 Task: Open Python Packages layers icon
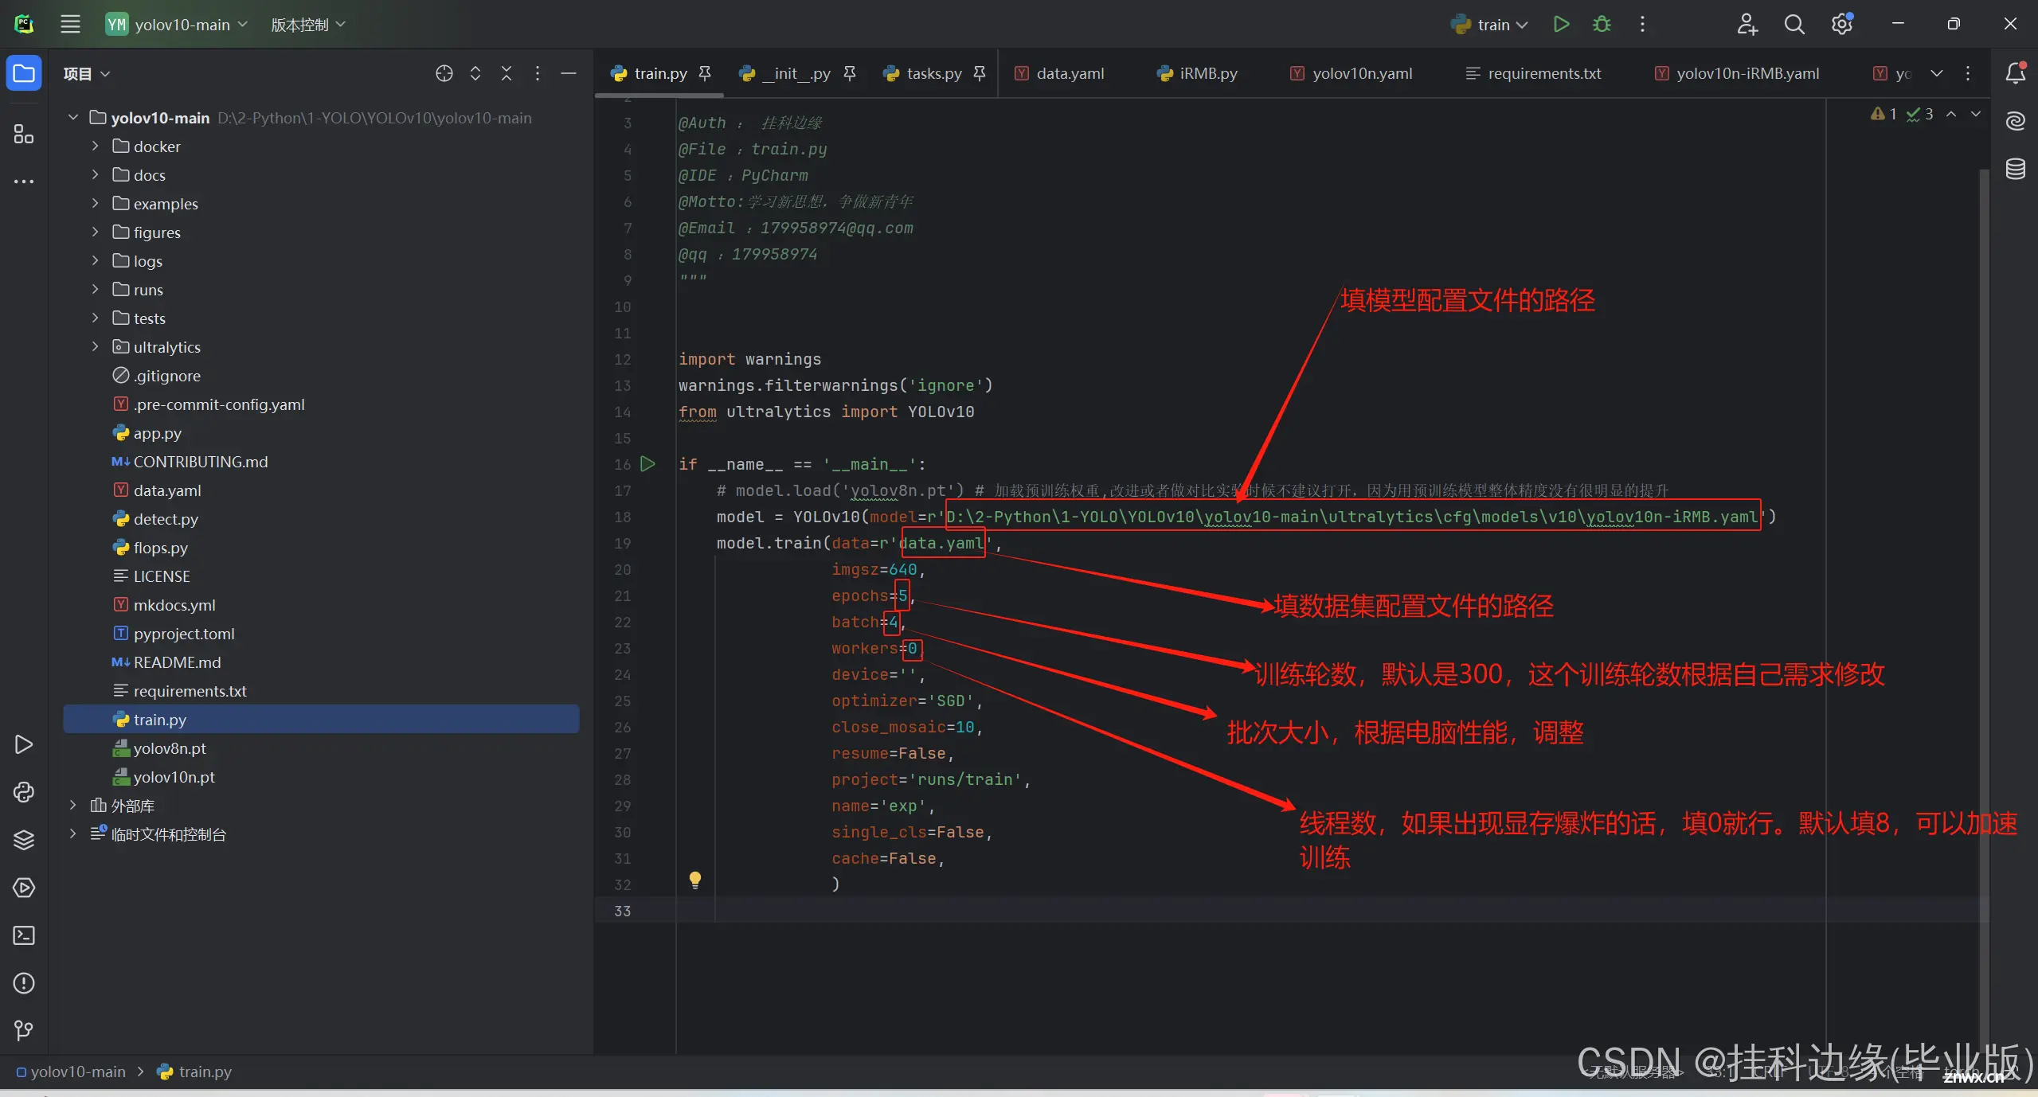[x=24, y=840]
